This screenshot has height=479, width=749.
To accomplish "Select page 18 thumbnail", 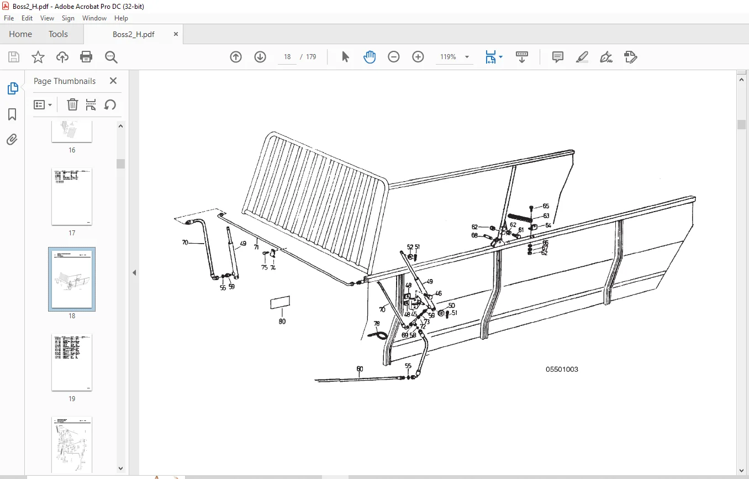I will click(72, 279).
